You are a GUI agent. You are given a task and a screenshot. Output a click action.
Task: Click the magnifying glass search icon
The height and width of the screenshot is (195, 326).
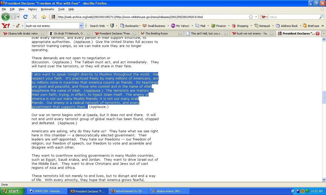coord(321,17)
